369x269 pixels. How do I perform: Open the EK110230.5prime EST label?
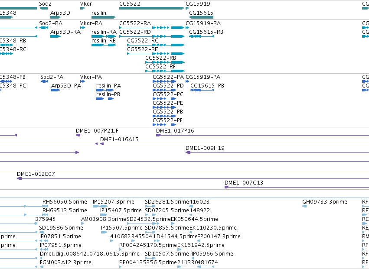[213, 228]
